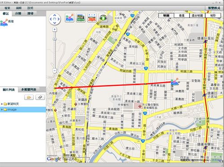Pan map right with navigation arrow
Screen dimensions: 224x167
point(59,19)
